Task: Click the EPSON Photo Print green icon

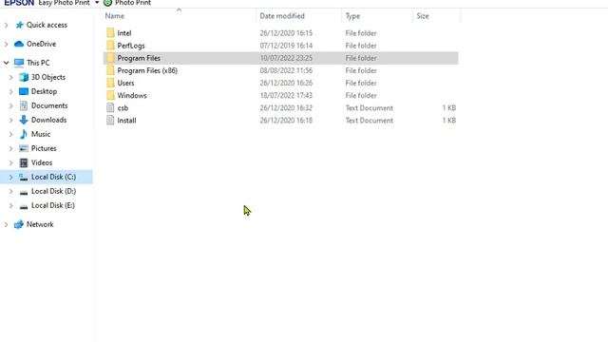Action: pos(107,3)
